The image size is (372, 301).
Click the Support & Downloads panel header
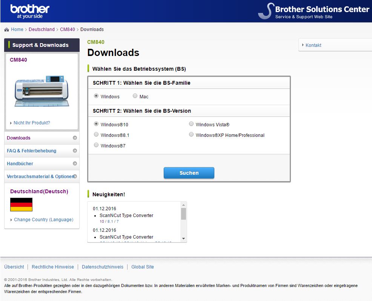coord(42,45)
